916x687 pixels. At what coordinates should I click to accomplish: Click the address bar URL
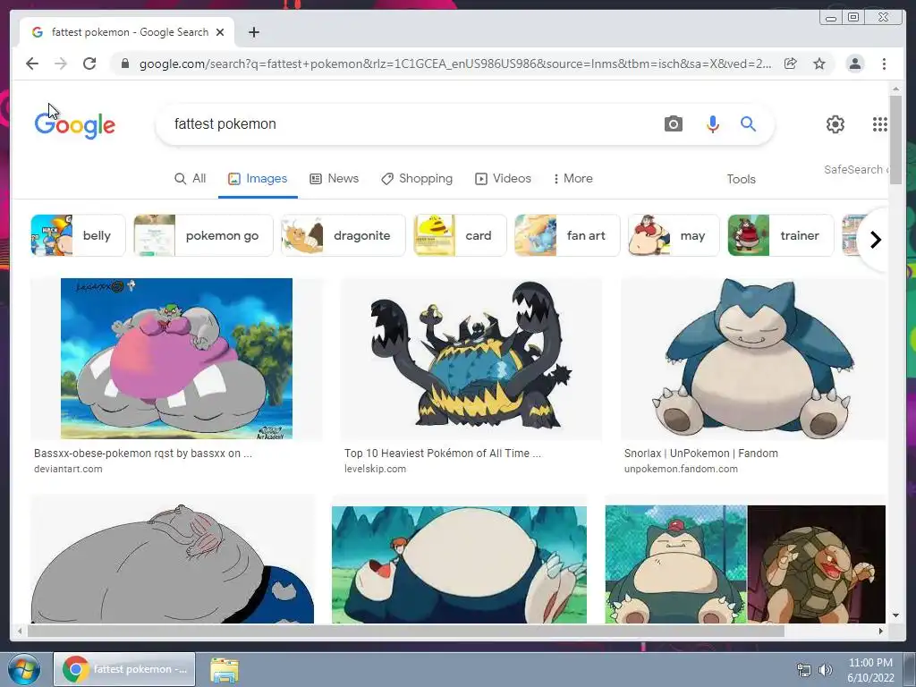(x=455, y=64)
